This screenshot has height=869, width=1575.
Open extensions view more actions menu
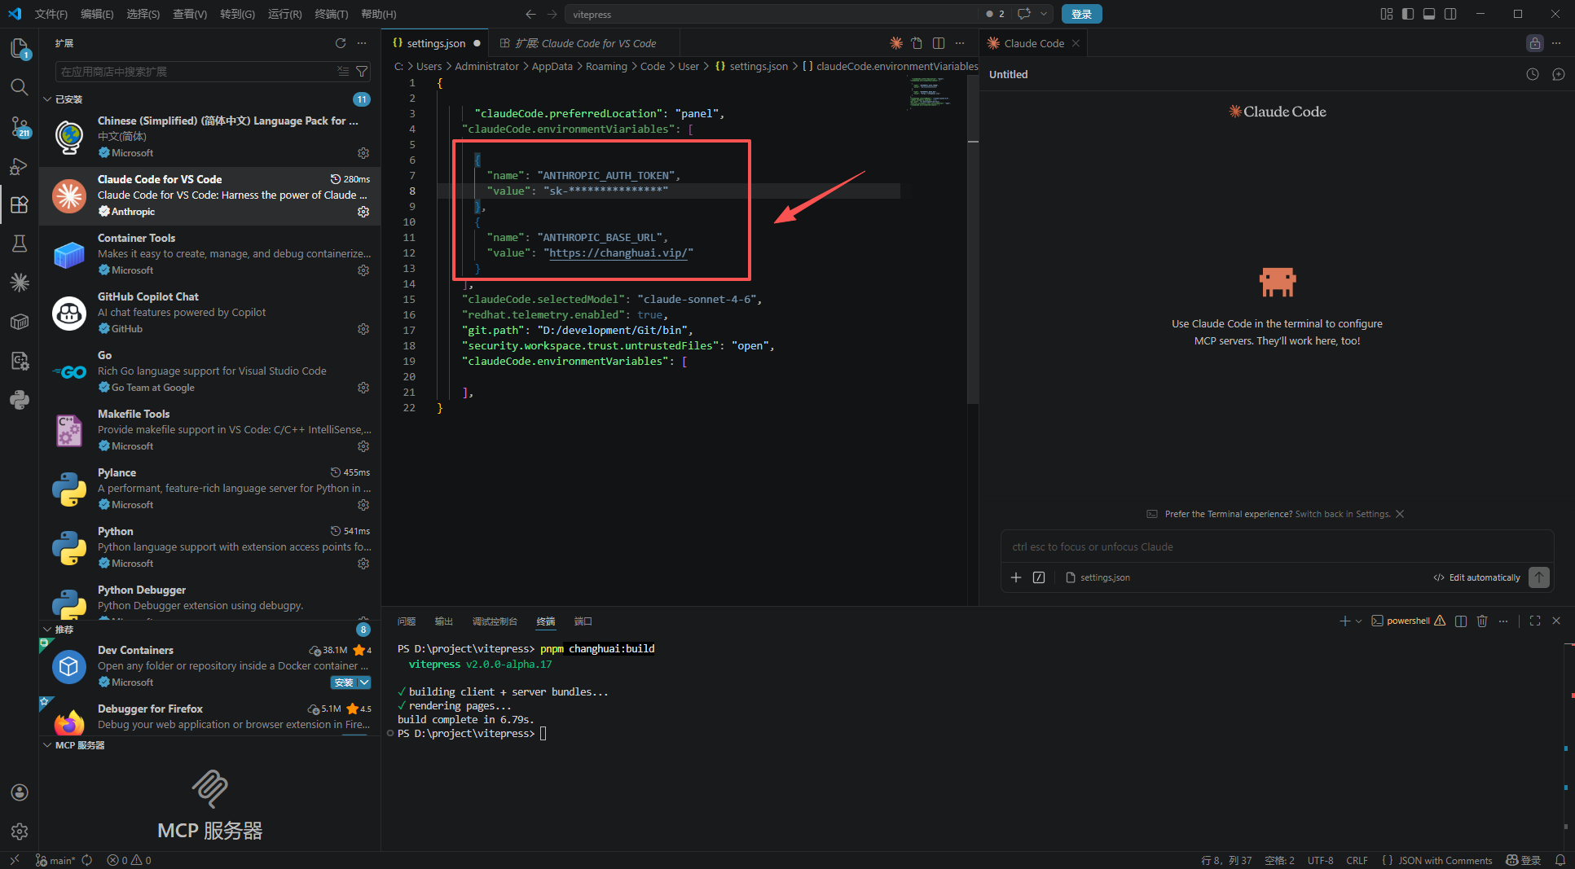pos(362,43)
